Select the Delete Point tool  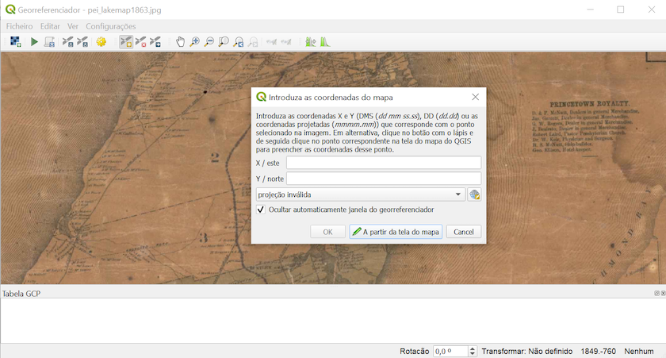pos(140,41)
